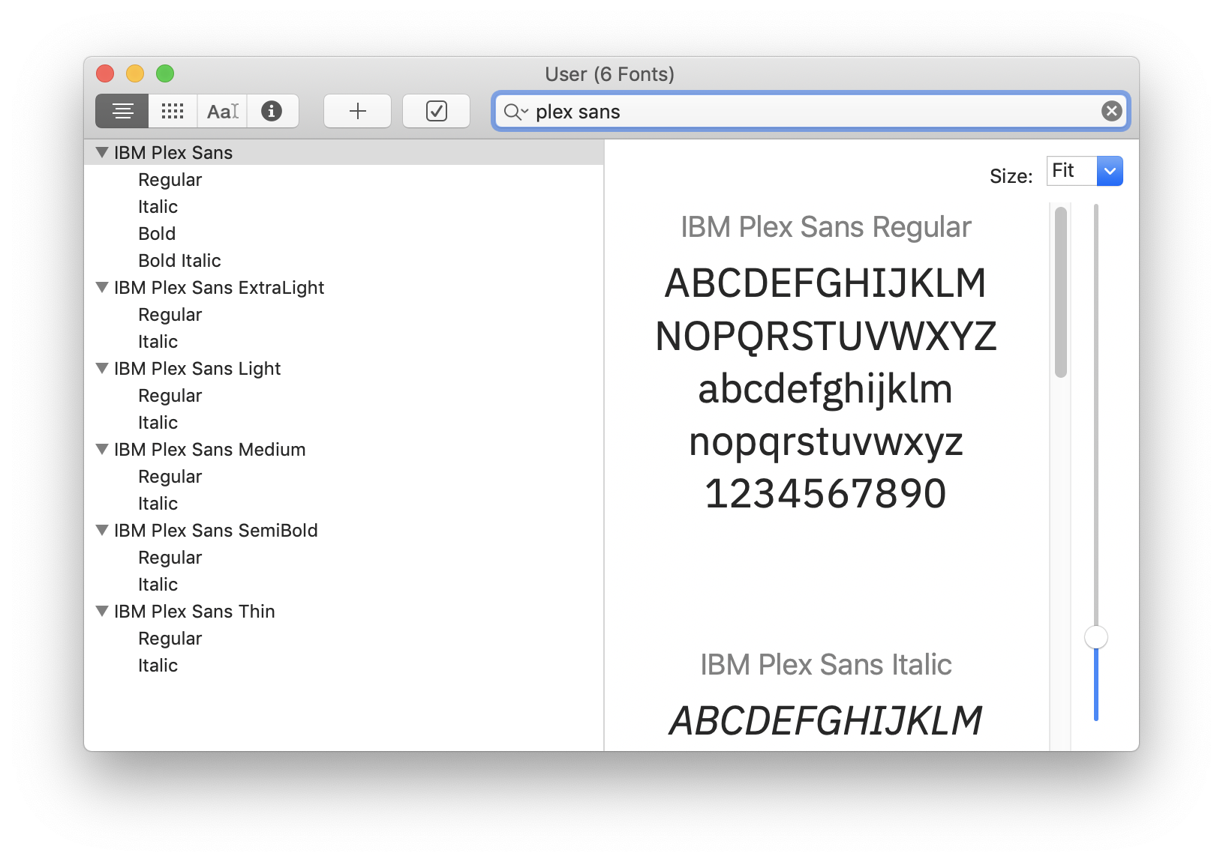Switch to grid view of fonts
The image size is (1223, 862).
172,111
